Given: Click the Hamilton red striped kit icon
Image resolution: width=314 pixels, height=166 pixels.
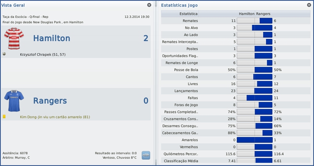Looking at the screenshot, I should pyautogui.click(x=14, y=38).
